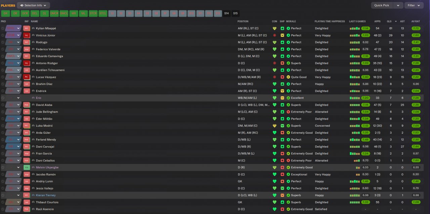The height and width of the screenshot is (214, 430).
Task: Toggle the selection checkbox for Thibaut Courtois
Action: [3, 202]
